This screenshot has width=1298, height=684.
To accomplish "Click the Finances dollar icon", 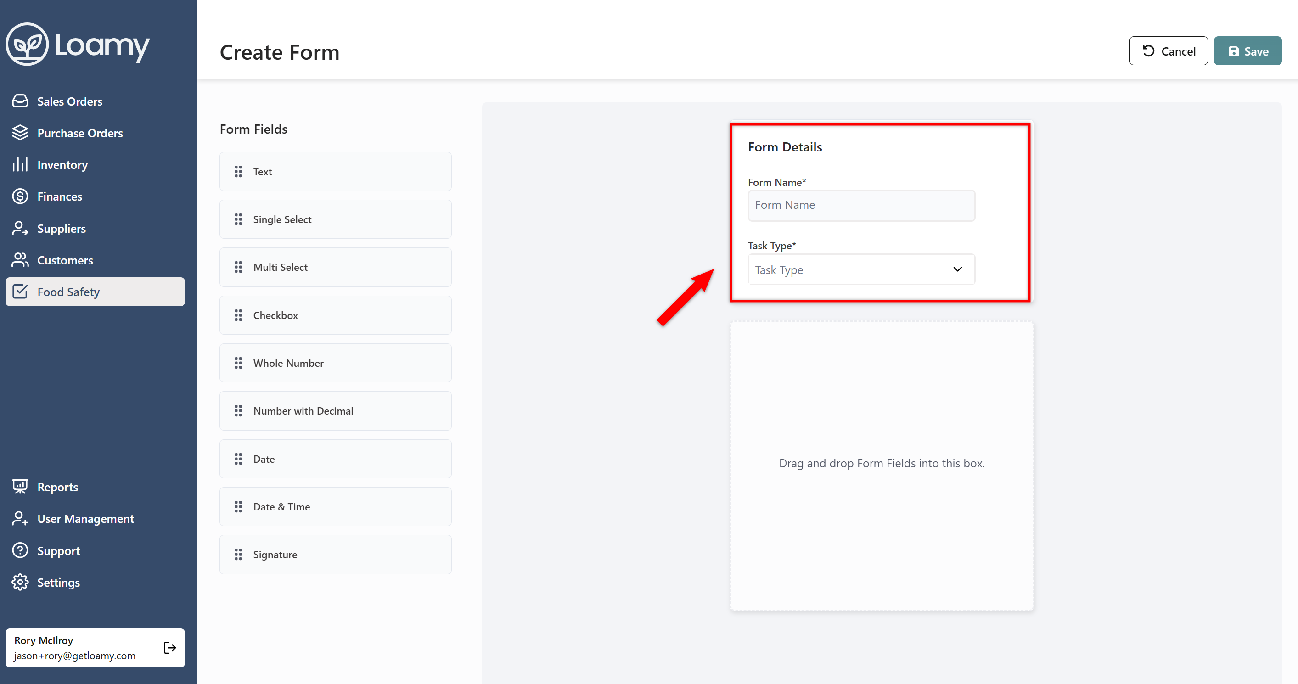I will click(20, 196).
